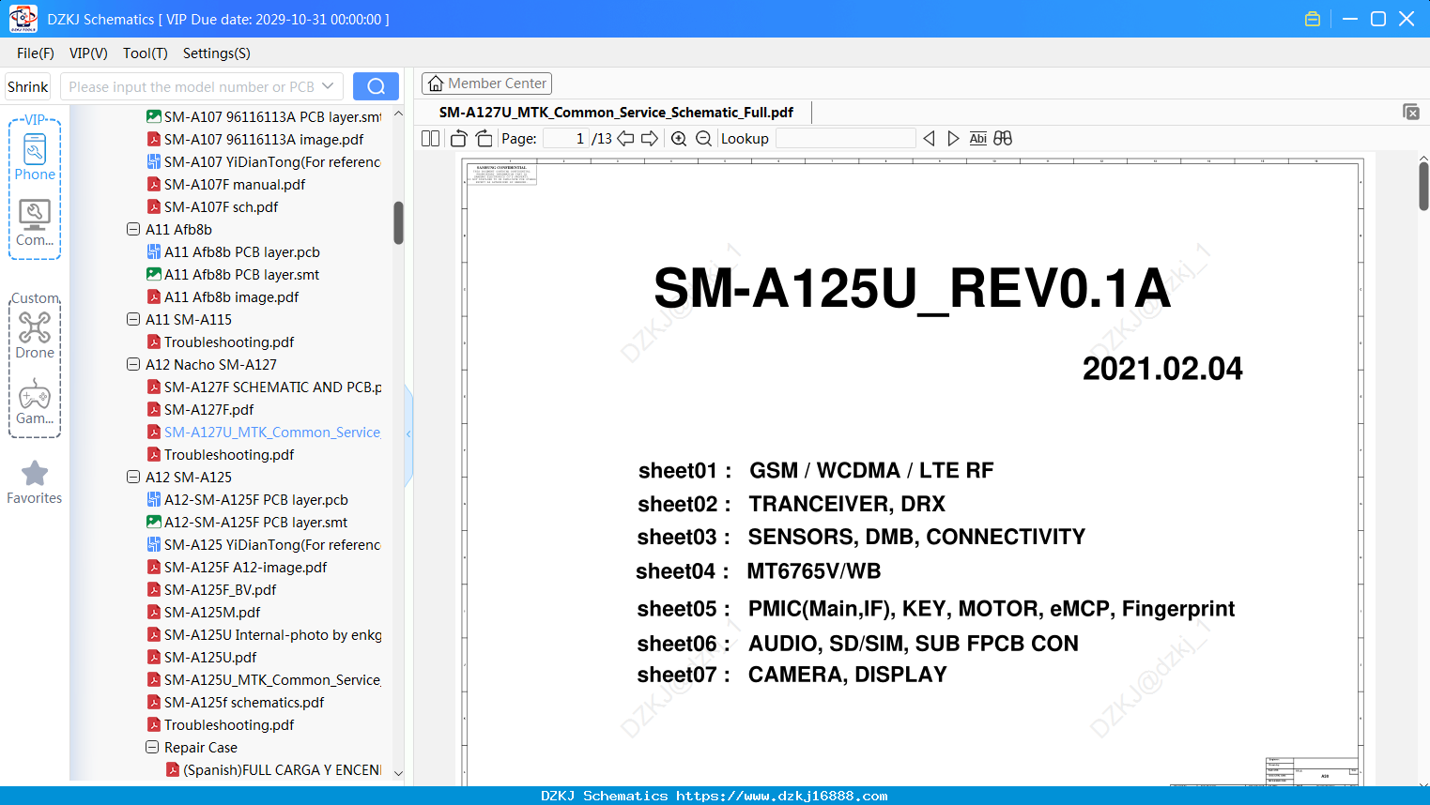Open Troubleshooting.pdf under A11 SM-A115
The height and width of the screenshot is (805, 1430).
221,342
